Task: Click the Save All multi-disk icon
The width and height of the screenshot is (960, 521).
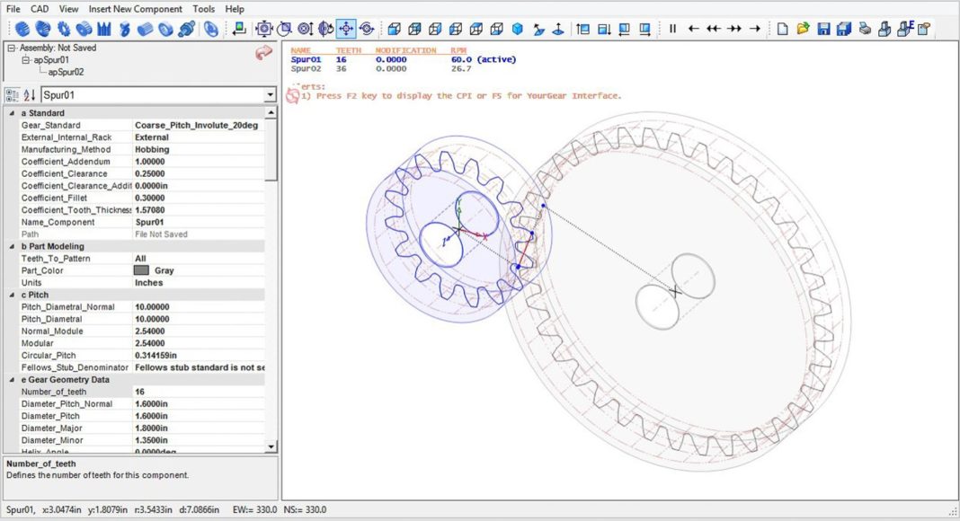Action: tap(844, 29)
